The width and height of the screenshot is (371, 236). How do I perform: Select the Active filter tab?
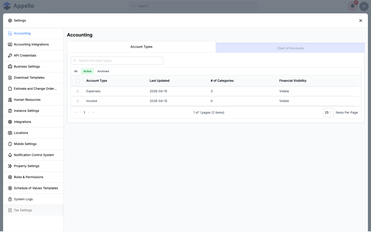(x=87, y=71)
